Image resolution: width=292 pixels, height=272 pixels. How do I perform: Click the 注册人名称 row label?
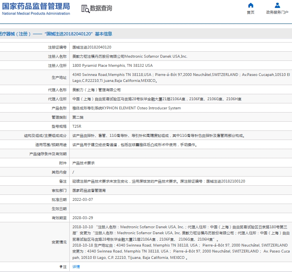[57, 56]
